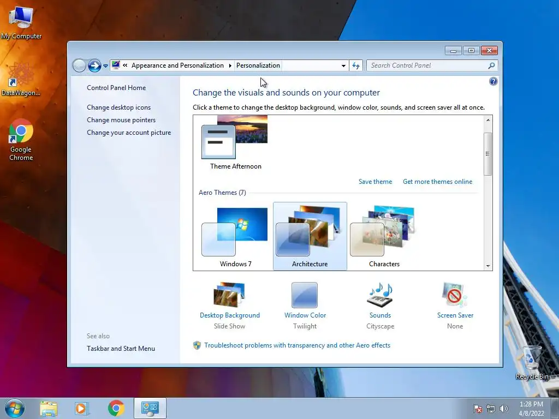Open volume speaker icon in tray

coord(503,409)
